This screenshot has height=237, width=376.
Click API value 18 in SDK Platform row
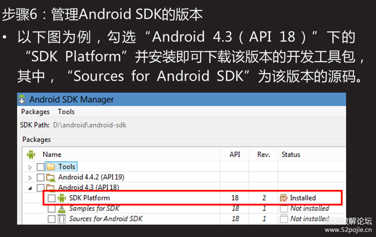[x=235, y=198]
